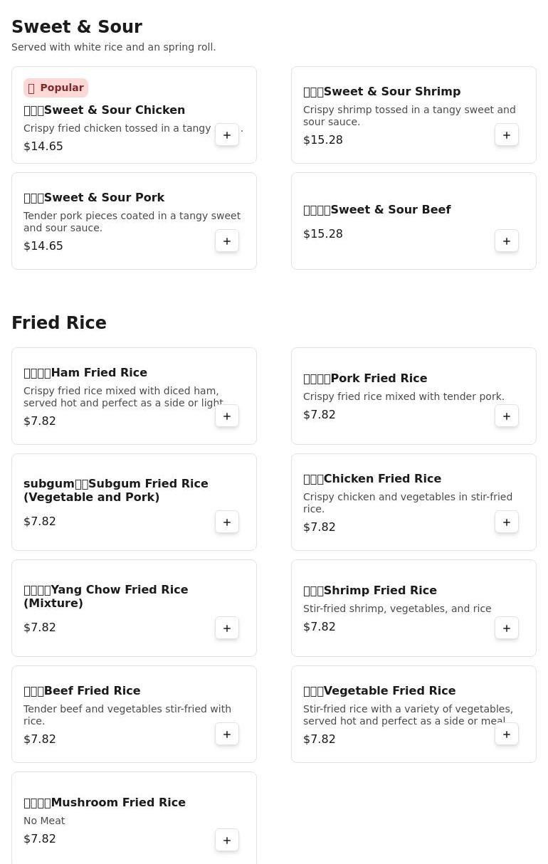Image resolution: width=548 pixels, height=864 pixels.
Task: Add Yang Chow Fried Rice to cart
Action: [x=227, y=628]
